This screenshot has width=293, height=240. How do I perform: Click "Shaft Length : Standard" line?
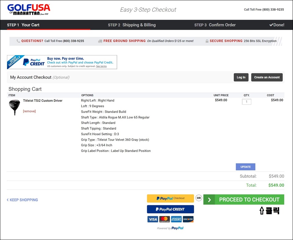tap(98, 123)
